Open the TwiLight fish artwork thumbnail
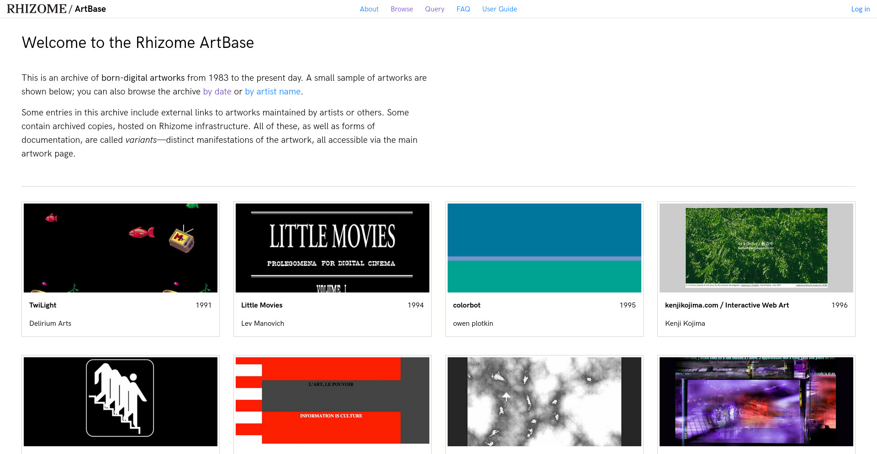Image resolution: width=877 pixels, height=454 pixels. tap(121, 248)
